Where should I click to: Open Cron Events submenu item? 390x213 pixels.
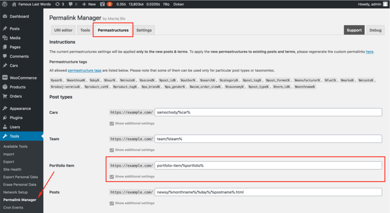coord(13,208)
